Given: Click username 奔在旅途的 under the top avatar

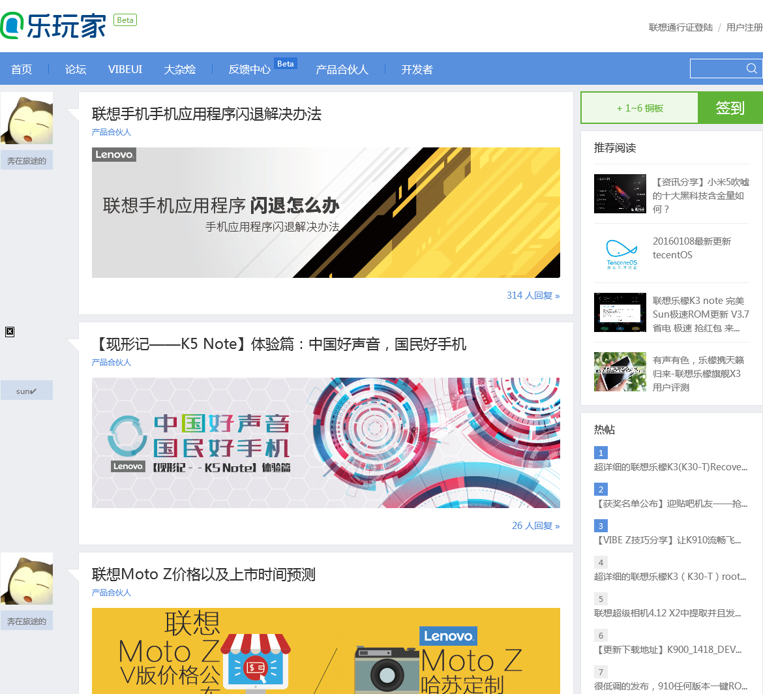Looking at the screenshot, I should tap(27, 160).
